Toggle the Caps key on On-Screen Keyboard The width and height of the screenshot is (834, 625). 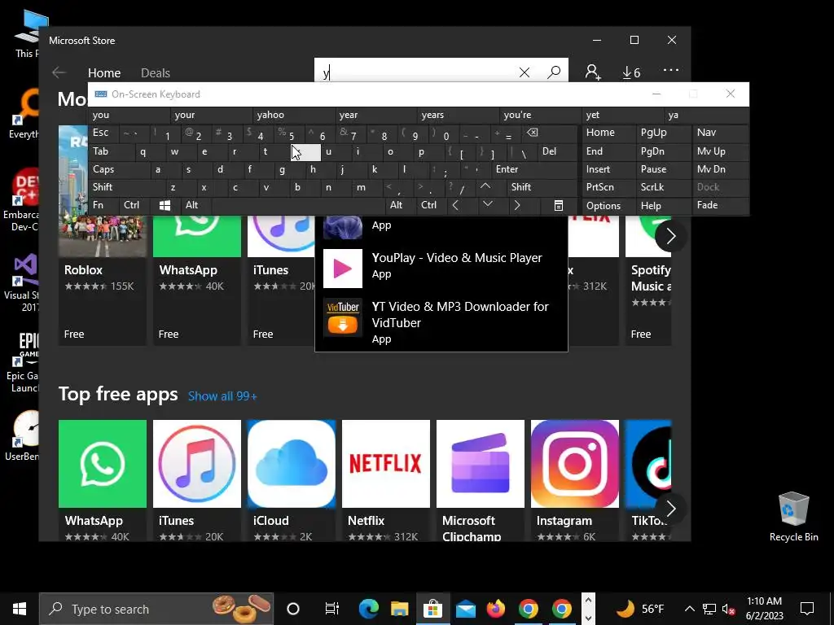click(118, 169)
